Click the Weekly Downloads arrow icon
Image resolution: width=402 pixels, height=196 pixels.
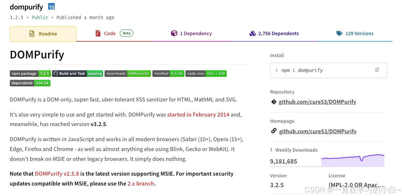pos(271,150)
